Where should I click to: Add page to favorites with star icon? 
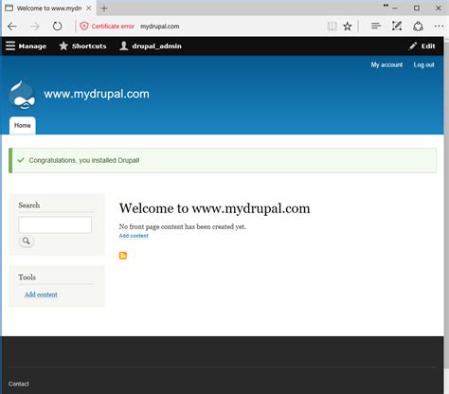coord(348,27)
